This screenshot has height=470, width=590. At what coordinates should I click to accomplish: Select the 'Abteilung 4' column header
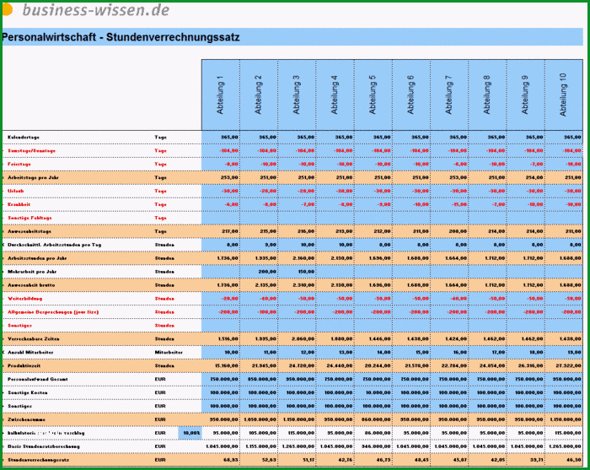335,95
